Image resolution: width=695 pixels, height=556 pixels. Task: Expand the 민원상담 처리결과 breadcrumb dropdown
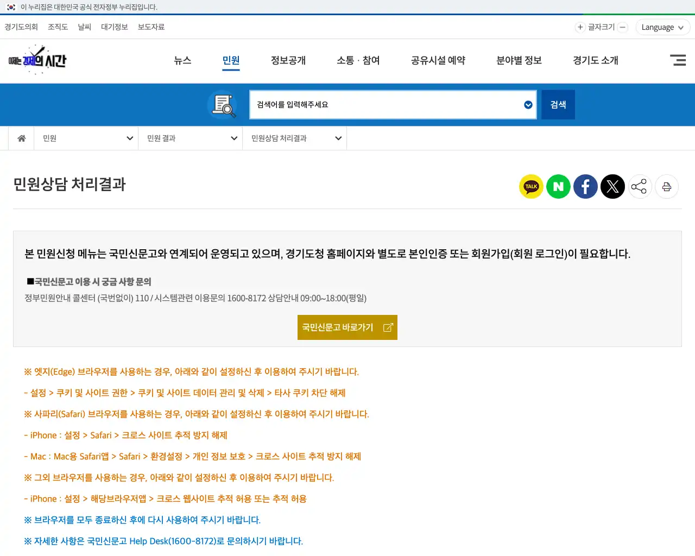(295, 138)
